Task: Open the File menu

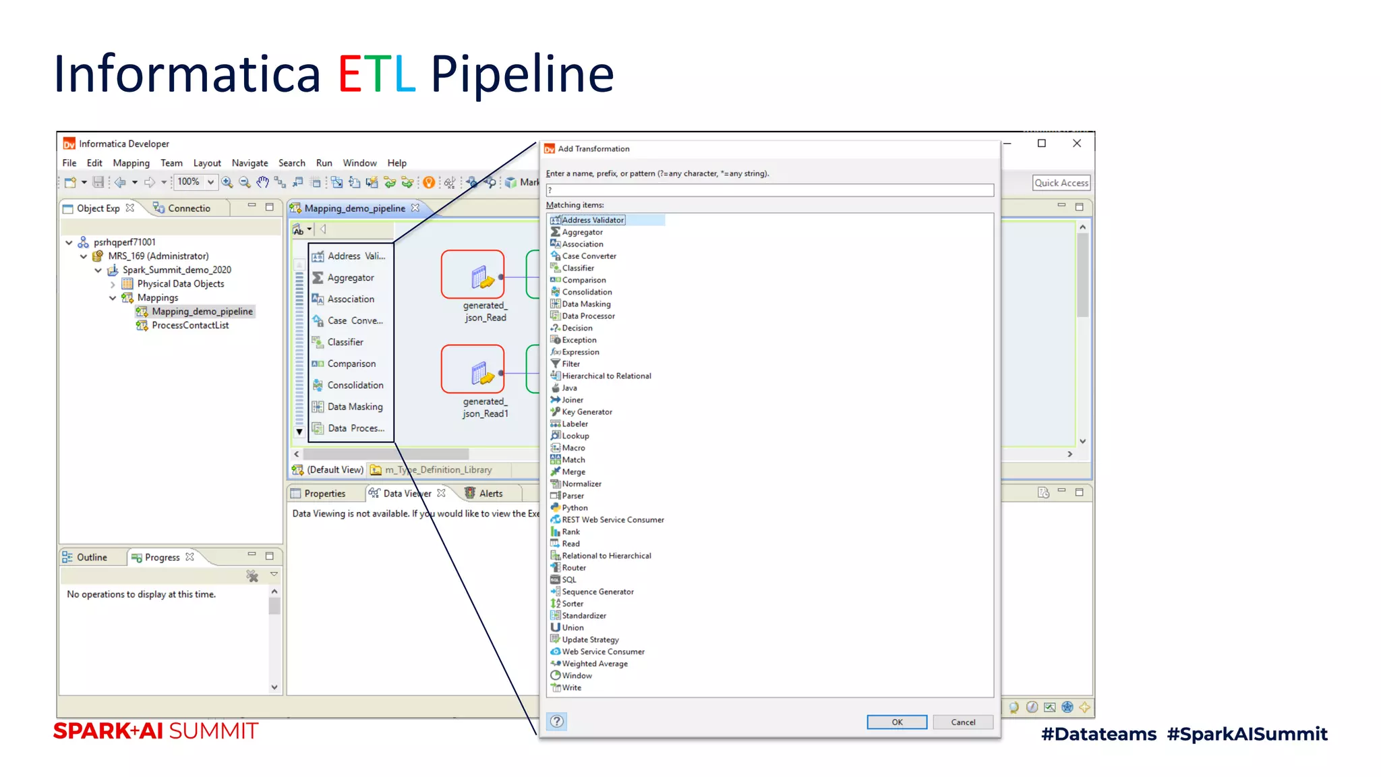Action: point(69,163)
